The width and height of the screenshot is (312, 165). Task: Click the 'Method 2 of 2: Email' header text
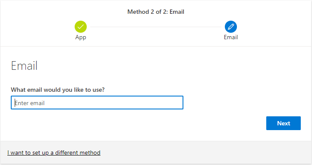[x=156, y=12]
